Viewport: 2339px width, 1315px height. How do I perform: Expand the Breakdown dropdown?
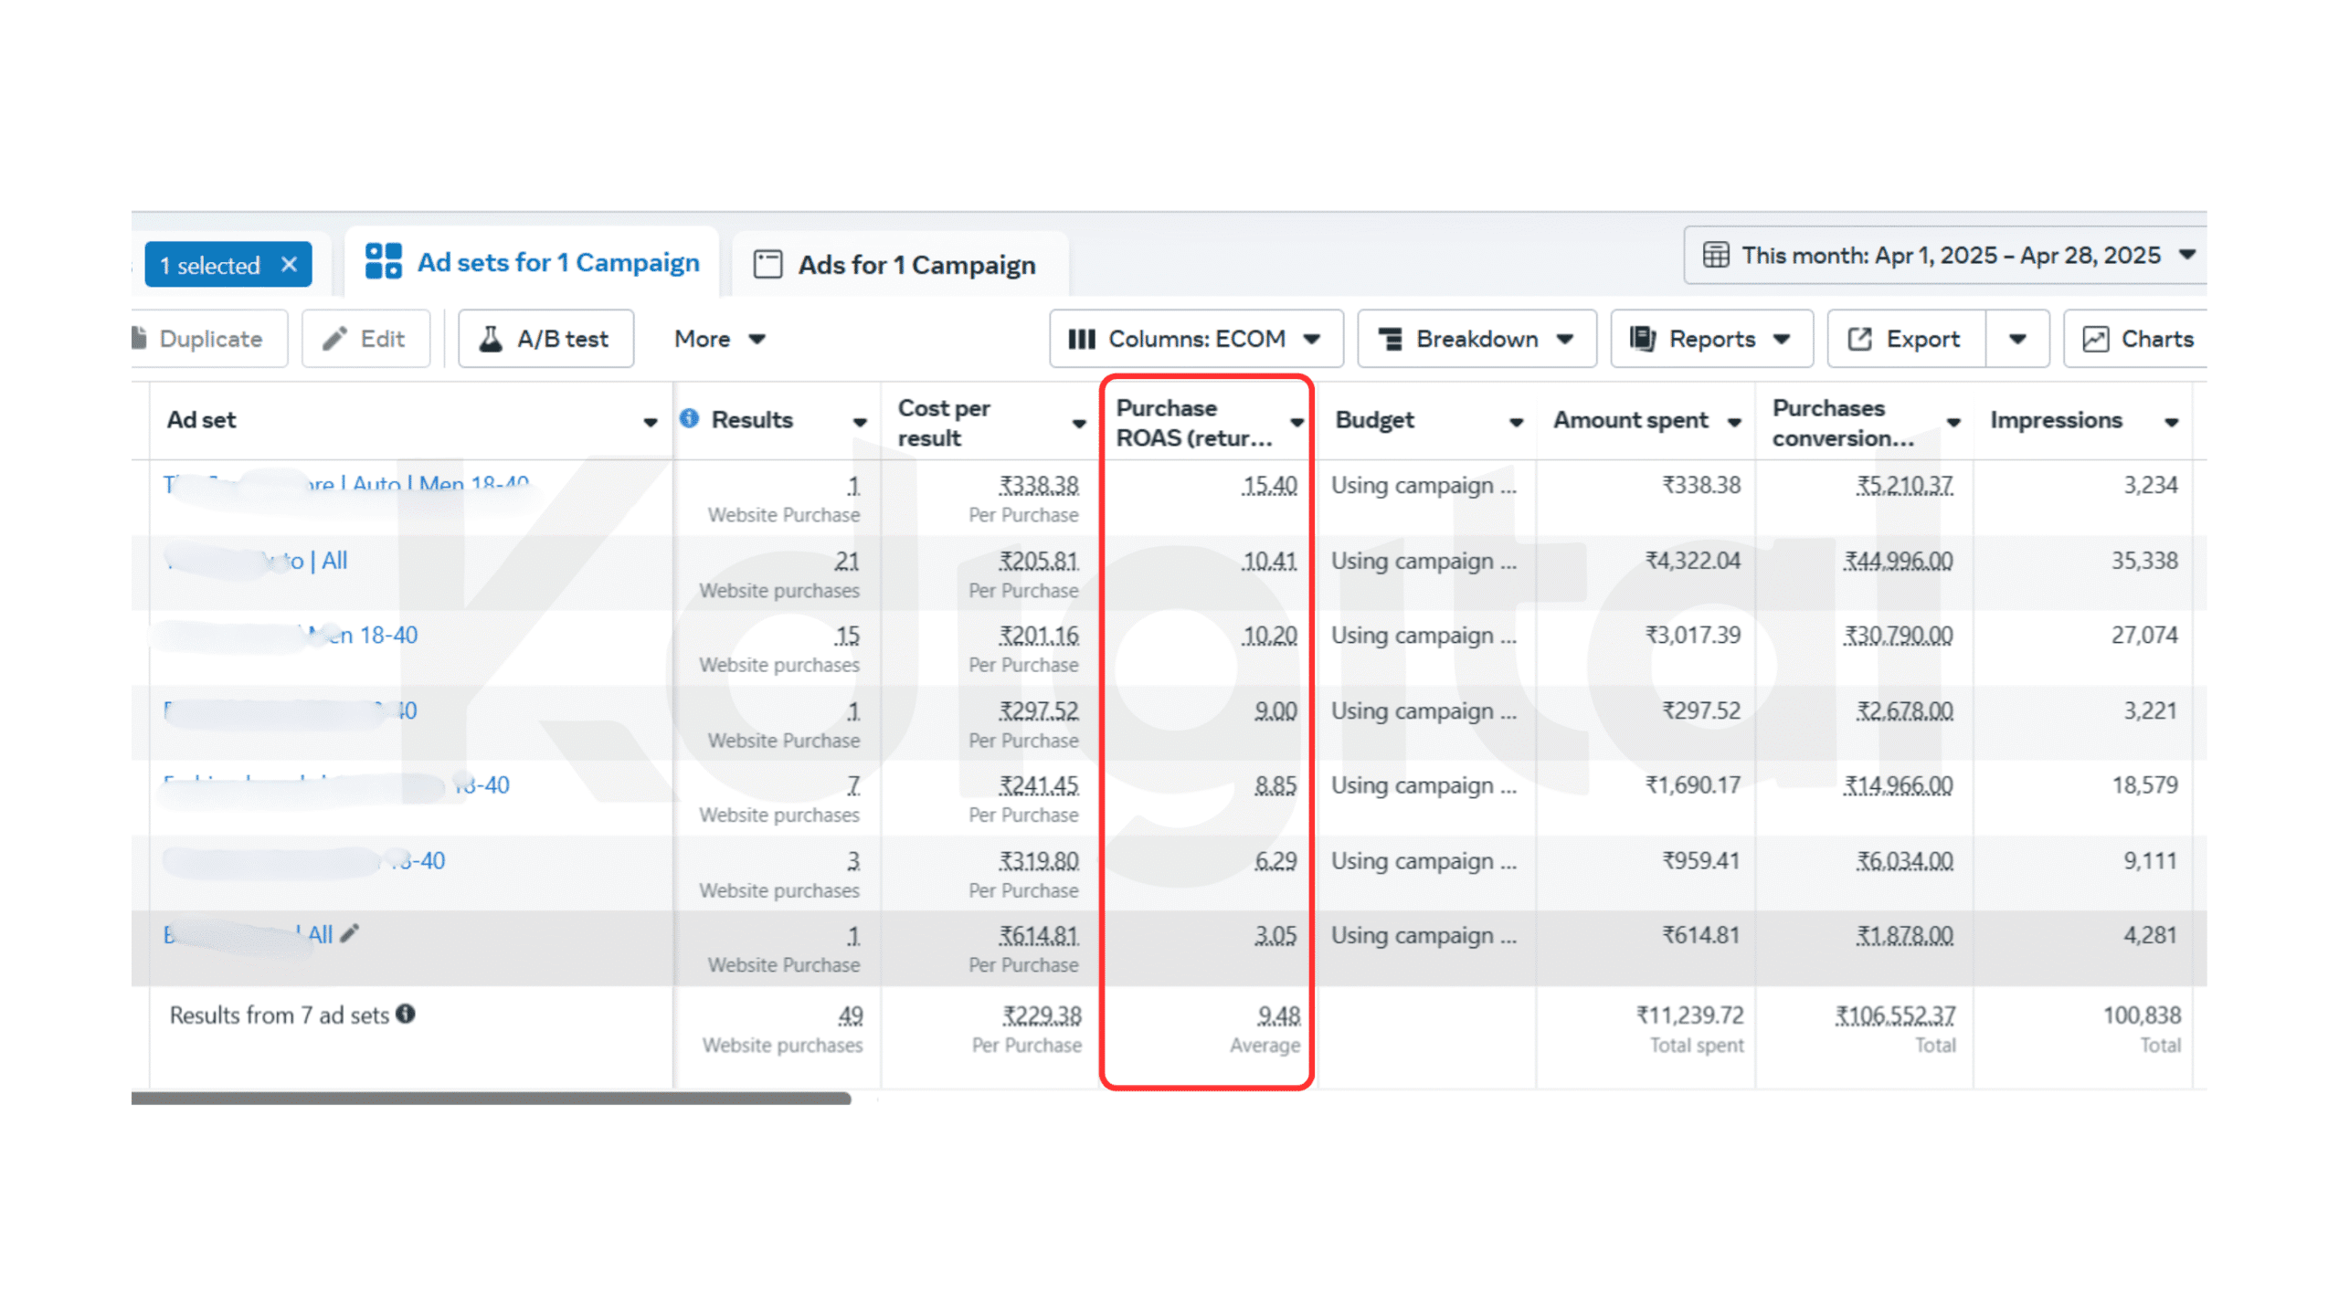click(1476, 339)
